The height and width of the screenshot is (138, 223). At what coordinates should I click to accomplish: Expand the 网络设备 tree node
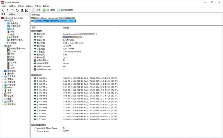2,85
